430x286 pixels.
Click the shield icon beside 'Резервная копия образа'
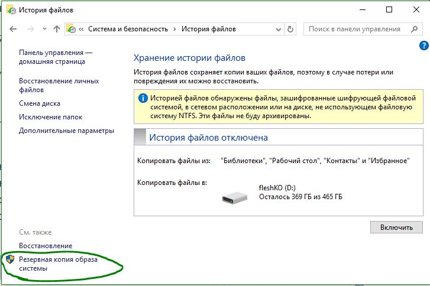click(x=10, y=259)
